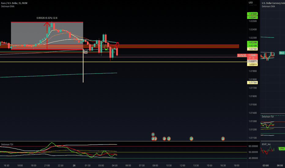285x168 pixels.
Task: Click the 1.02588 green price label
Action: pos(253,14)
